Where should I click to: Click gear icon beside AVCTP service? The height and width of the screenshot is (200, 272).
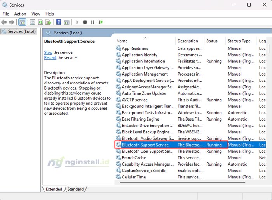click(x=119, y=100)
